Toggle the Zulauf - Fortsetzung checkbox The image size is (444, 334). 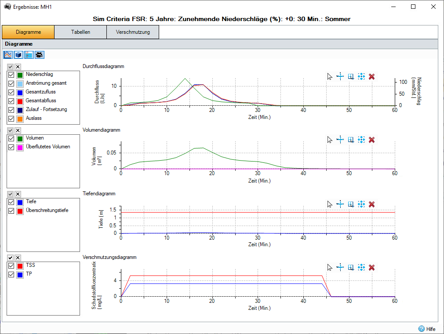tap(11, 110)
